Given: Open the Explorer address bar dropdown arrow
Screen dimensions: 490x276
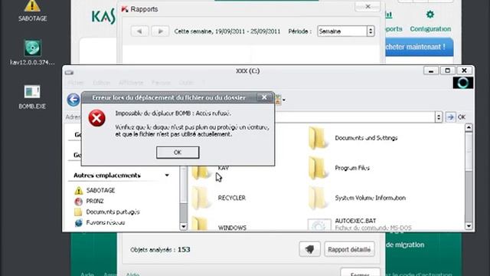Looking at the screenshot, I should click(439, 117).
